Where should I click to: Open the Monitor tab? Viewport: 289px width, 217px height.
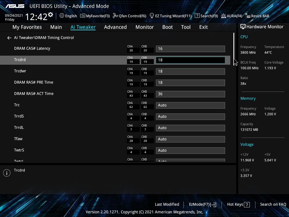pos(145,27)
